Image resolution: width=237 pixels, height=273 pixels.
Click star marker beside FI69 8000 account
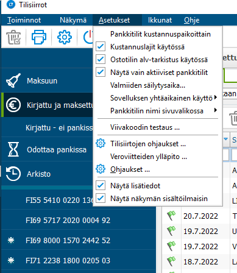pyautogui.click(x=11, y=240)
